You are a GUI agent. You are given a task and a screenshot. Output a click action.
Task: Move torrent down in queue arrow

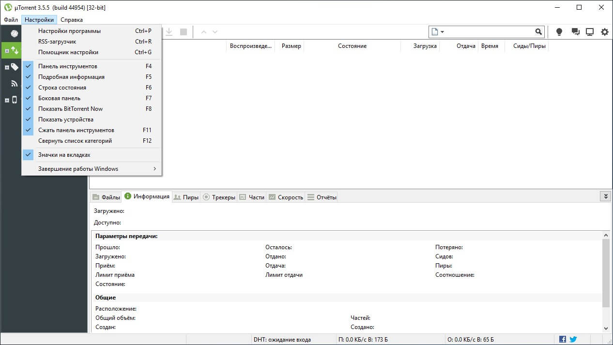tap(215, 32)
